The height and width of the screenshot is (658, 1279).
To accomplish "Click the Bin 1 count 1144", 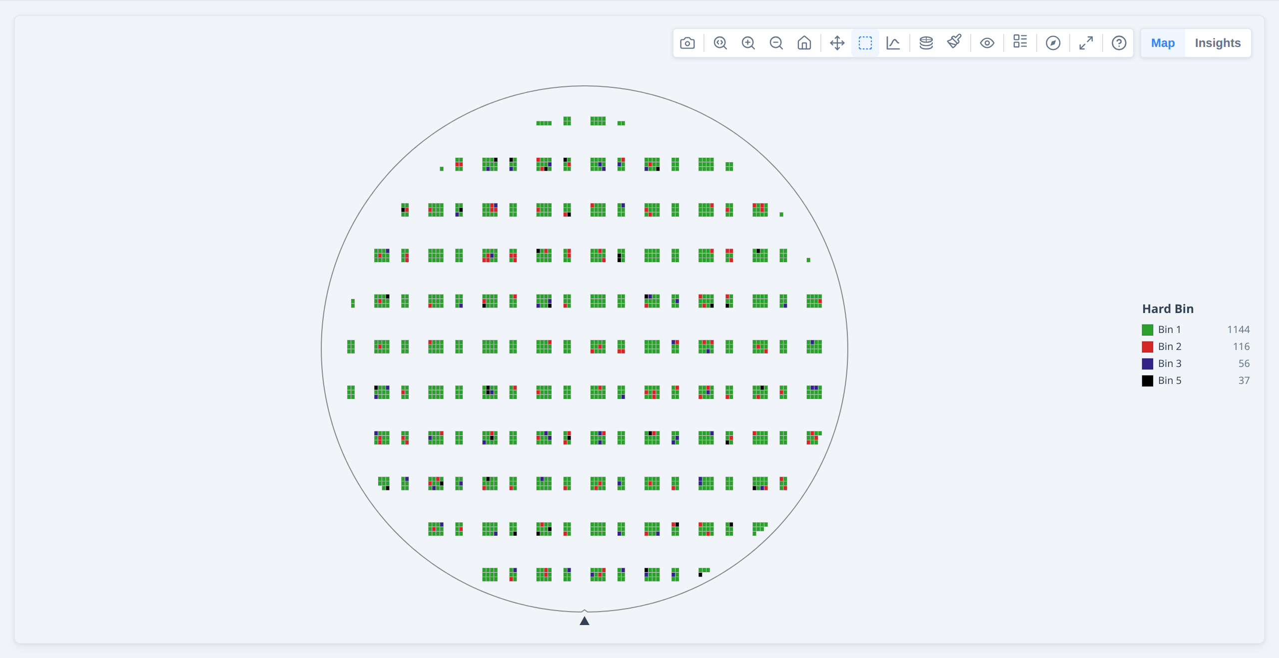I will point(1238,329).
